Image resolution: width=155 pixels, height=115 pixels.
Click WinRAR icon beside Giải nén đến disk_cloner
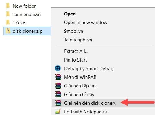[58, 103]
